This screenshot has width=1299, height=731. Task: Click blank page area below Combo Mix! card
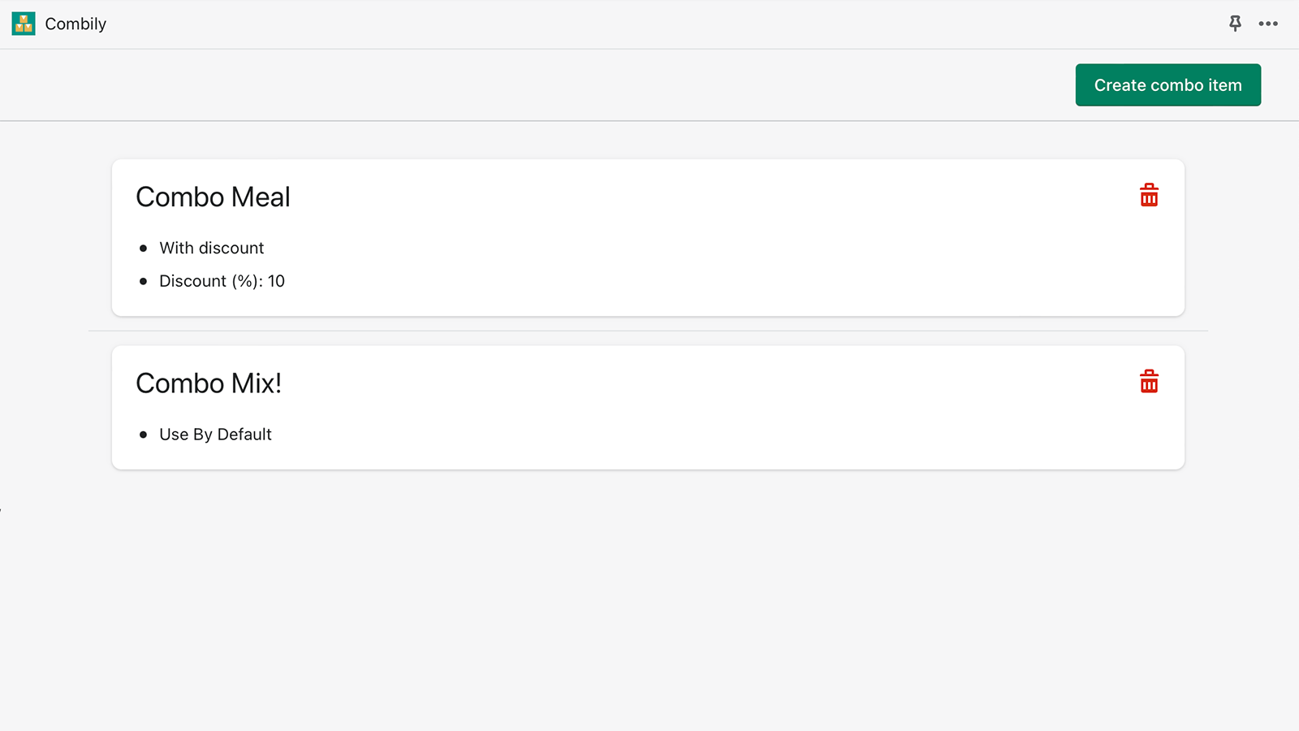point(648,601)
